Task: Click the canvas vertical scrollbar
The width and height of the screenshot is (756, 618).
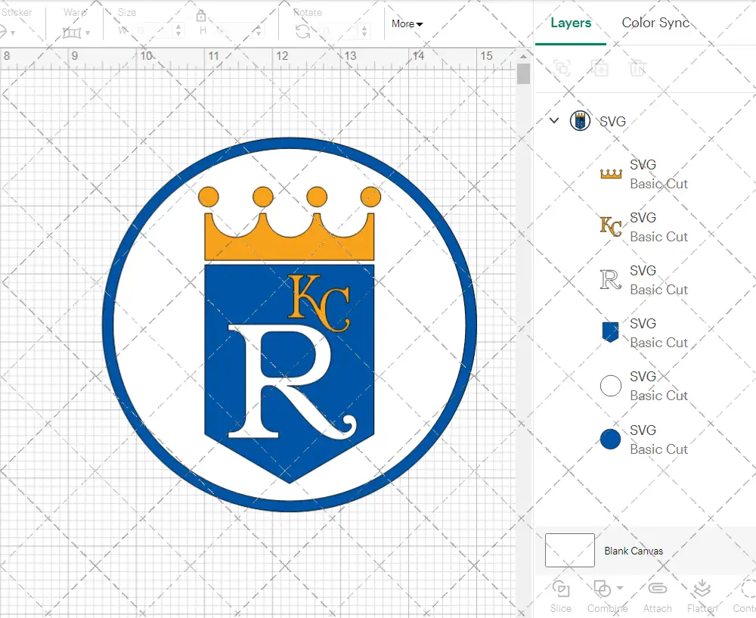Action: pos(522,73)
